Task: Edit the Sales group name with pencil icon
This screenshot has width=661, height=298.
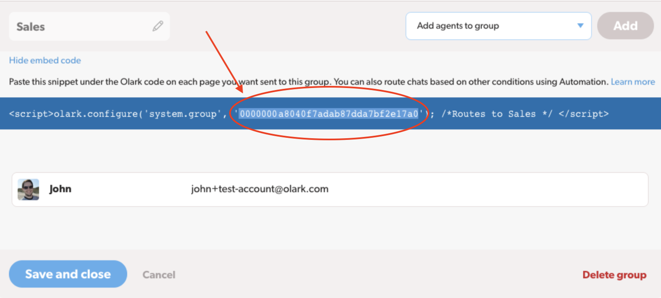Action: [158, 26]
